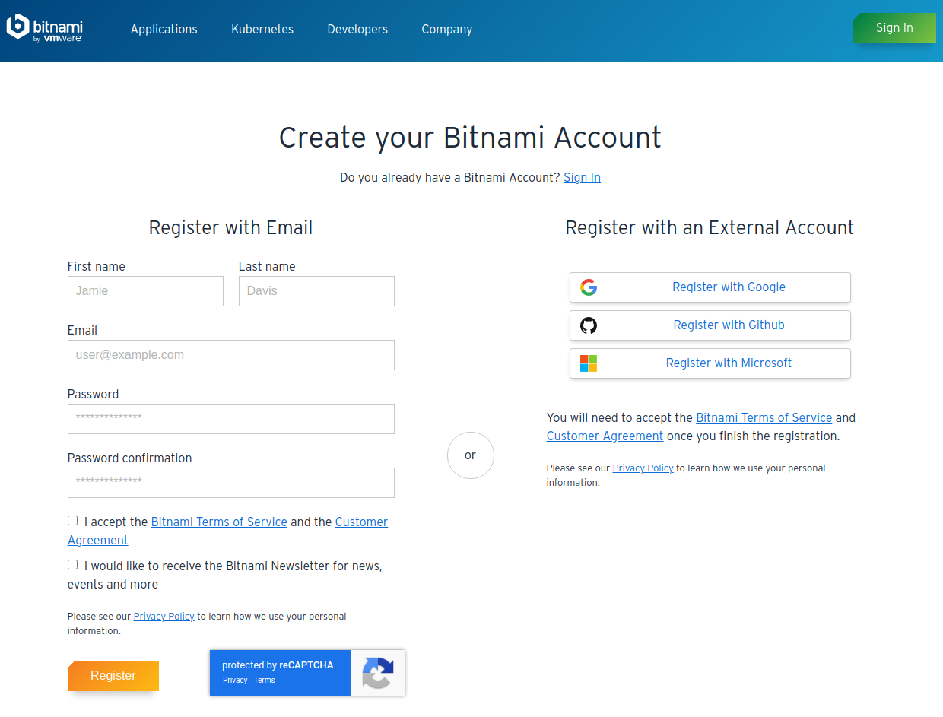943x717 pixels.
Task: Open the Company menu
Action: (x=447, y=29)
